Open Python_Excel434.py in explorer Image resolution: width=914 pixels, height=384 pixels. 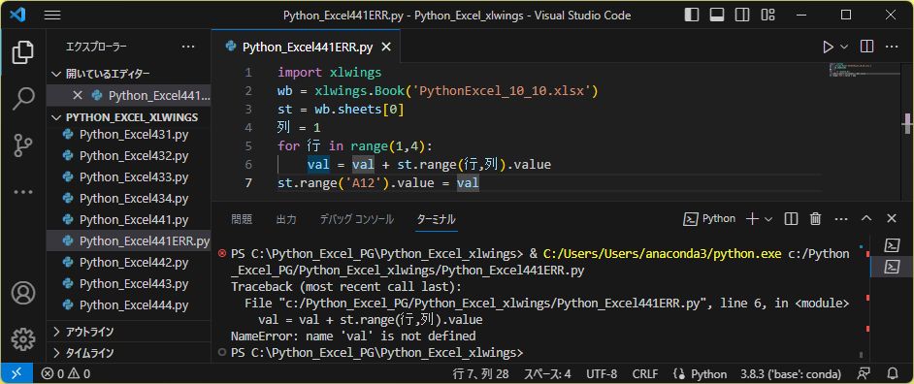pyautogui.click(x=129, y=199)
